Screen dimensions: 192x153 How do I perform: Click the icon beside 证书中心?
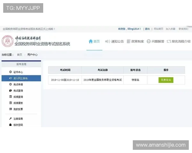11,72
